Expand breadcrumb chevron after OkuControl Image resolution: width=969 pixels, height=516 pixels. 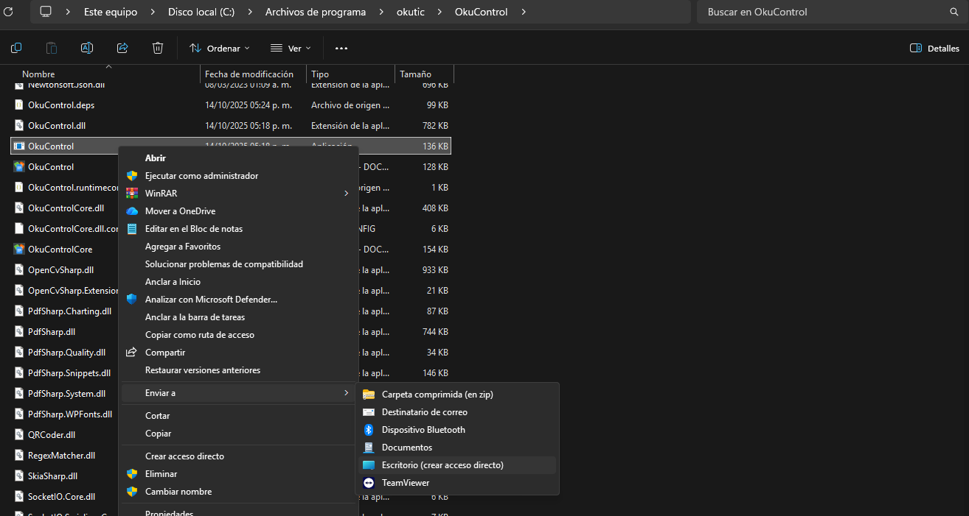[524, 12]
